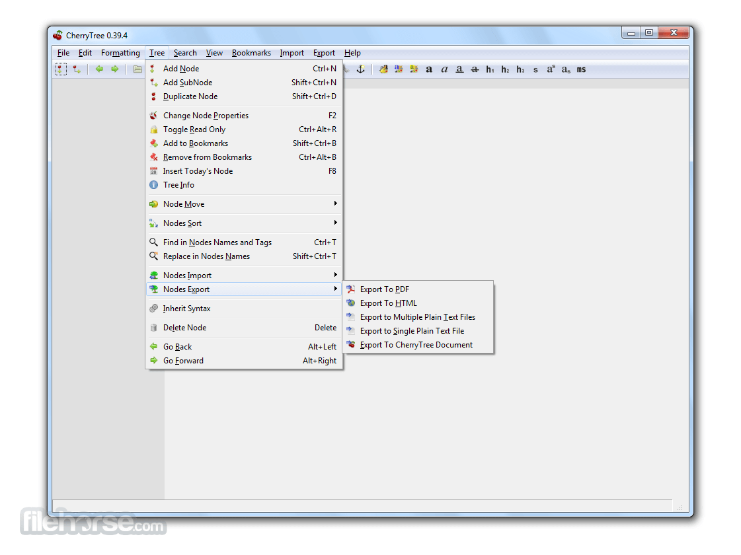
Task: Close the open Tree menu
Action: point(157,53)
